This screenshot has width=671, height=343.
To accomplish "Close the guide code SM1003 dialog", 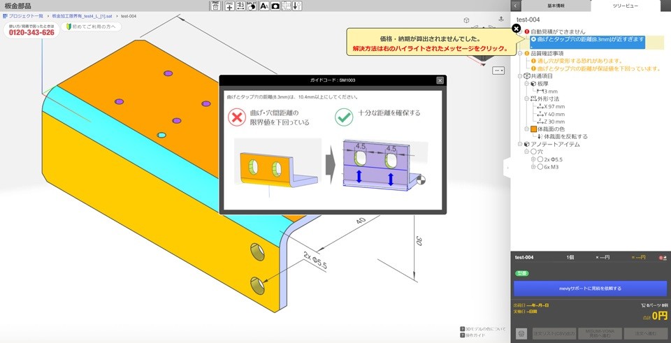I will 440,80.
